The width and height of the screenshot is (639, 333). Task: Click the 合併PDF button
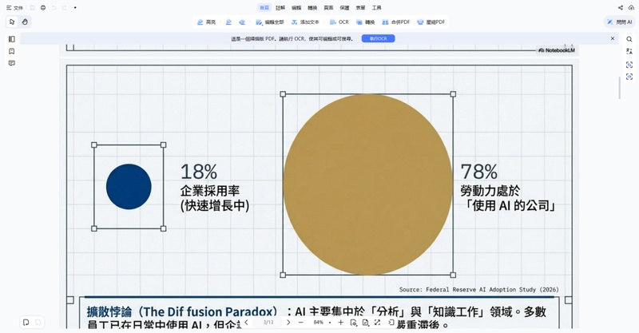395,22
